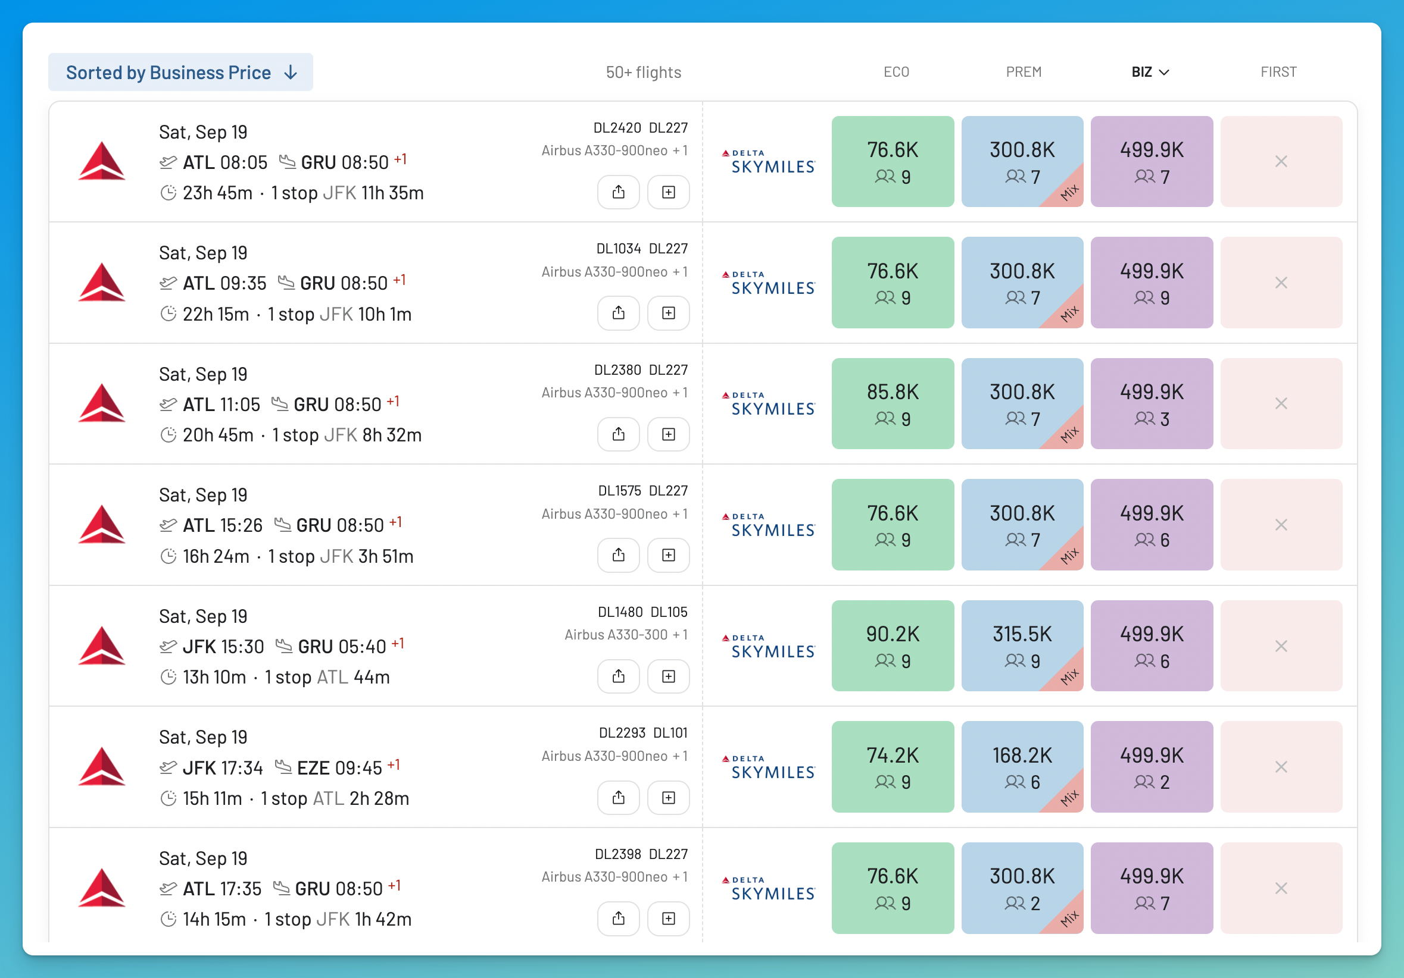Expand details for DL2293 DL101 flight

point(669,798)
